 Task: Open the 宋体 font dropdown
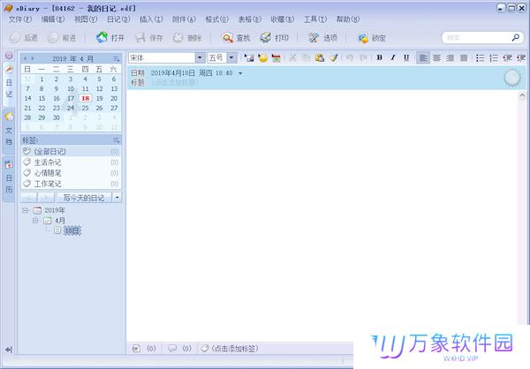(200, 57)
